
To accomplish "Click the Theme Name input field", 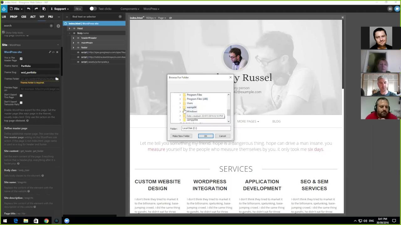I will point(39,66).
